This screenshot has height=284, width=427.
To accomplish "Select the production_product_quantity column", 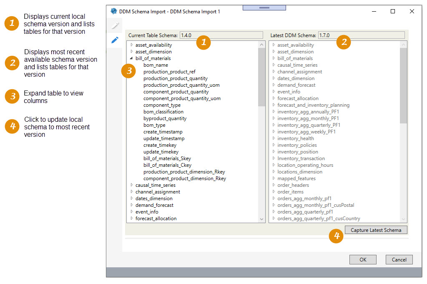I will [x=176, y=78].
